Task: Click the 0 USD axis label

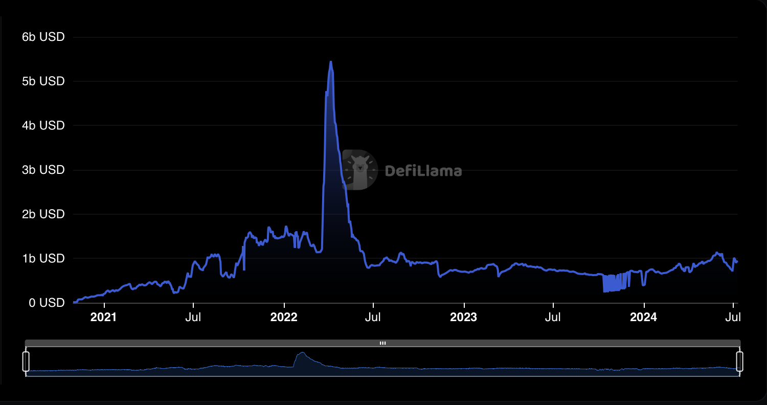Action: [x=46, y=303]
